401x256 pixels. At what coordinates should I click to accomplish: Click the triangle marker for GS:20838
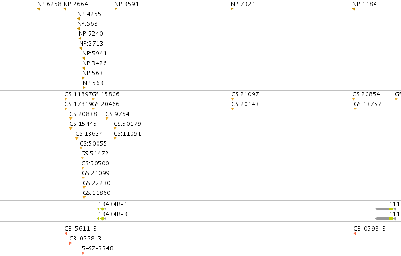pos(71,118)
